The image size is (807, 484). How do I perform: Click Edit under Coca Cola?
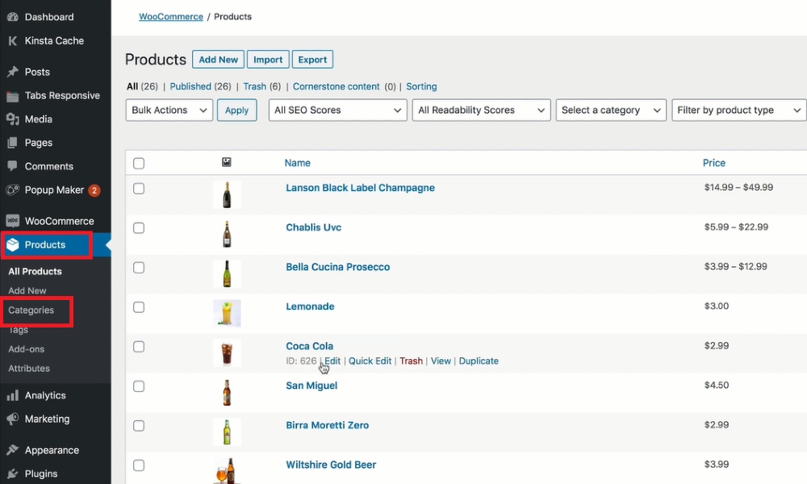point(332,361)
